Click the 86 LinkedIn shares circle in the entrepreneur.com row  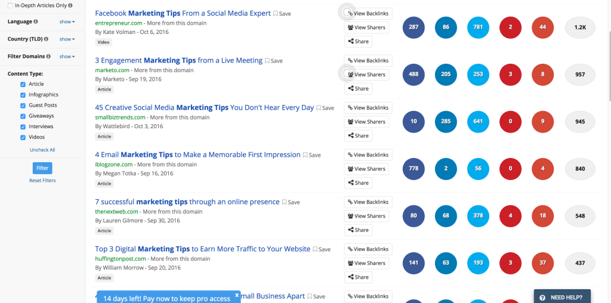point(446,27)
